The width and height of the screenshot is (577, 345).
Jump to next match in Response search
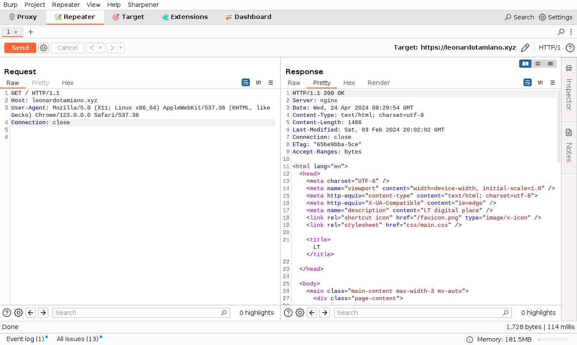(x=325, y=313)
